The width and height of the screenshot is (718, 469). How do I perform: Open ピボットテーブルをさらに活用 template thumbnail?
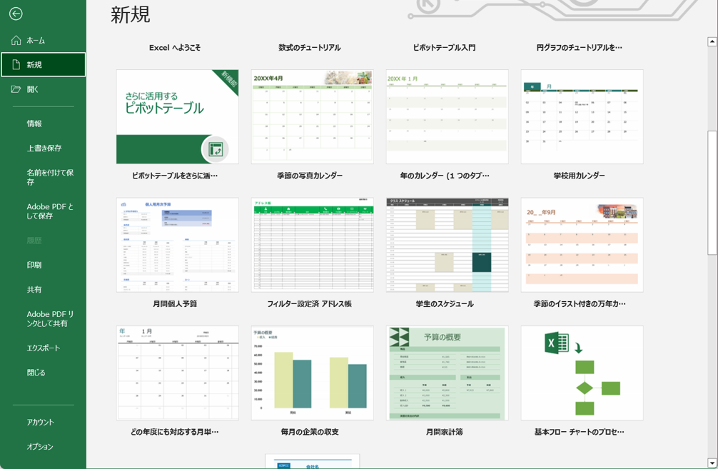coord(177,117)
